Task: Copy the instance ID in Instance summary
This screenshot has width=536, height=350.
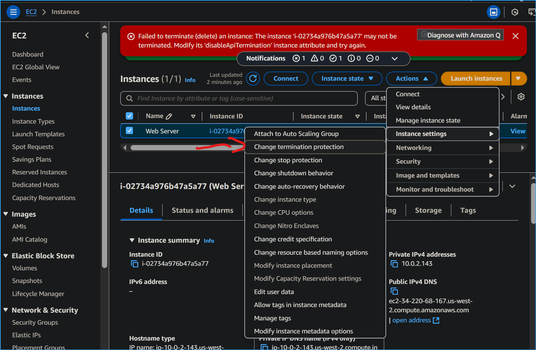Action: coord(134,263)
